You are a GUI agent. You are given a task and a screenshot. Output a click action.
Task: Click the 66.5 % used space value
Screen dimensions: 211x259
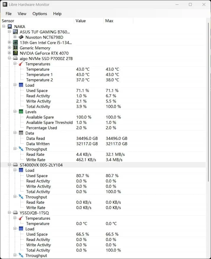(82, 234)
